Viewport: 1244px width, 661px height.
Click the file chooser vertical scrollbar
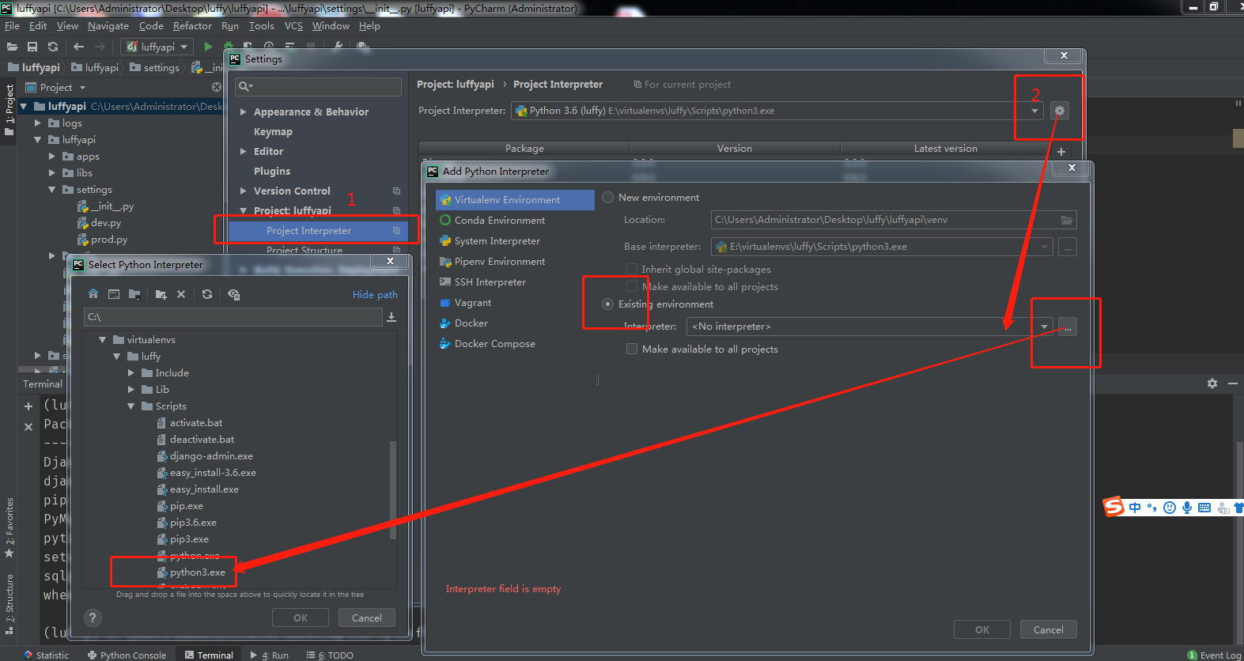[393, 490]
